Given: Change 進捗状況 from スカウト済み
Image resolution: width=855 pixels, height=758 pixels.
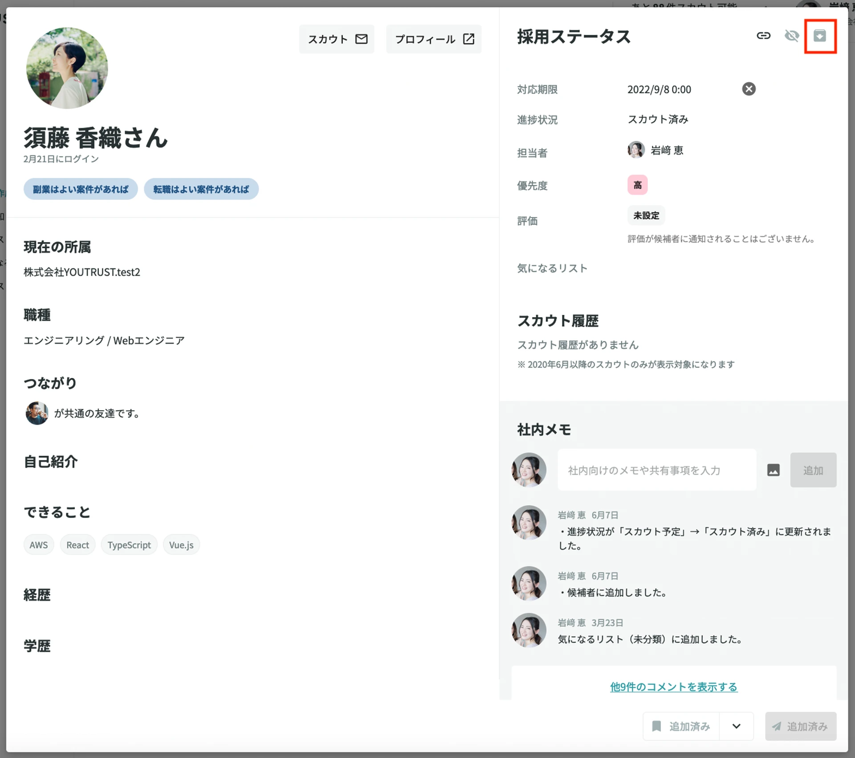Looking at the screenshot, I should coord(658,119).
